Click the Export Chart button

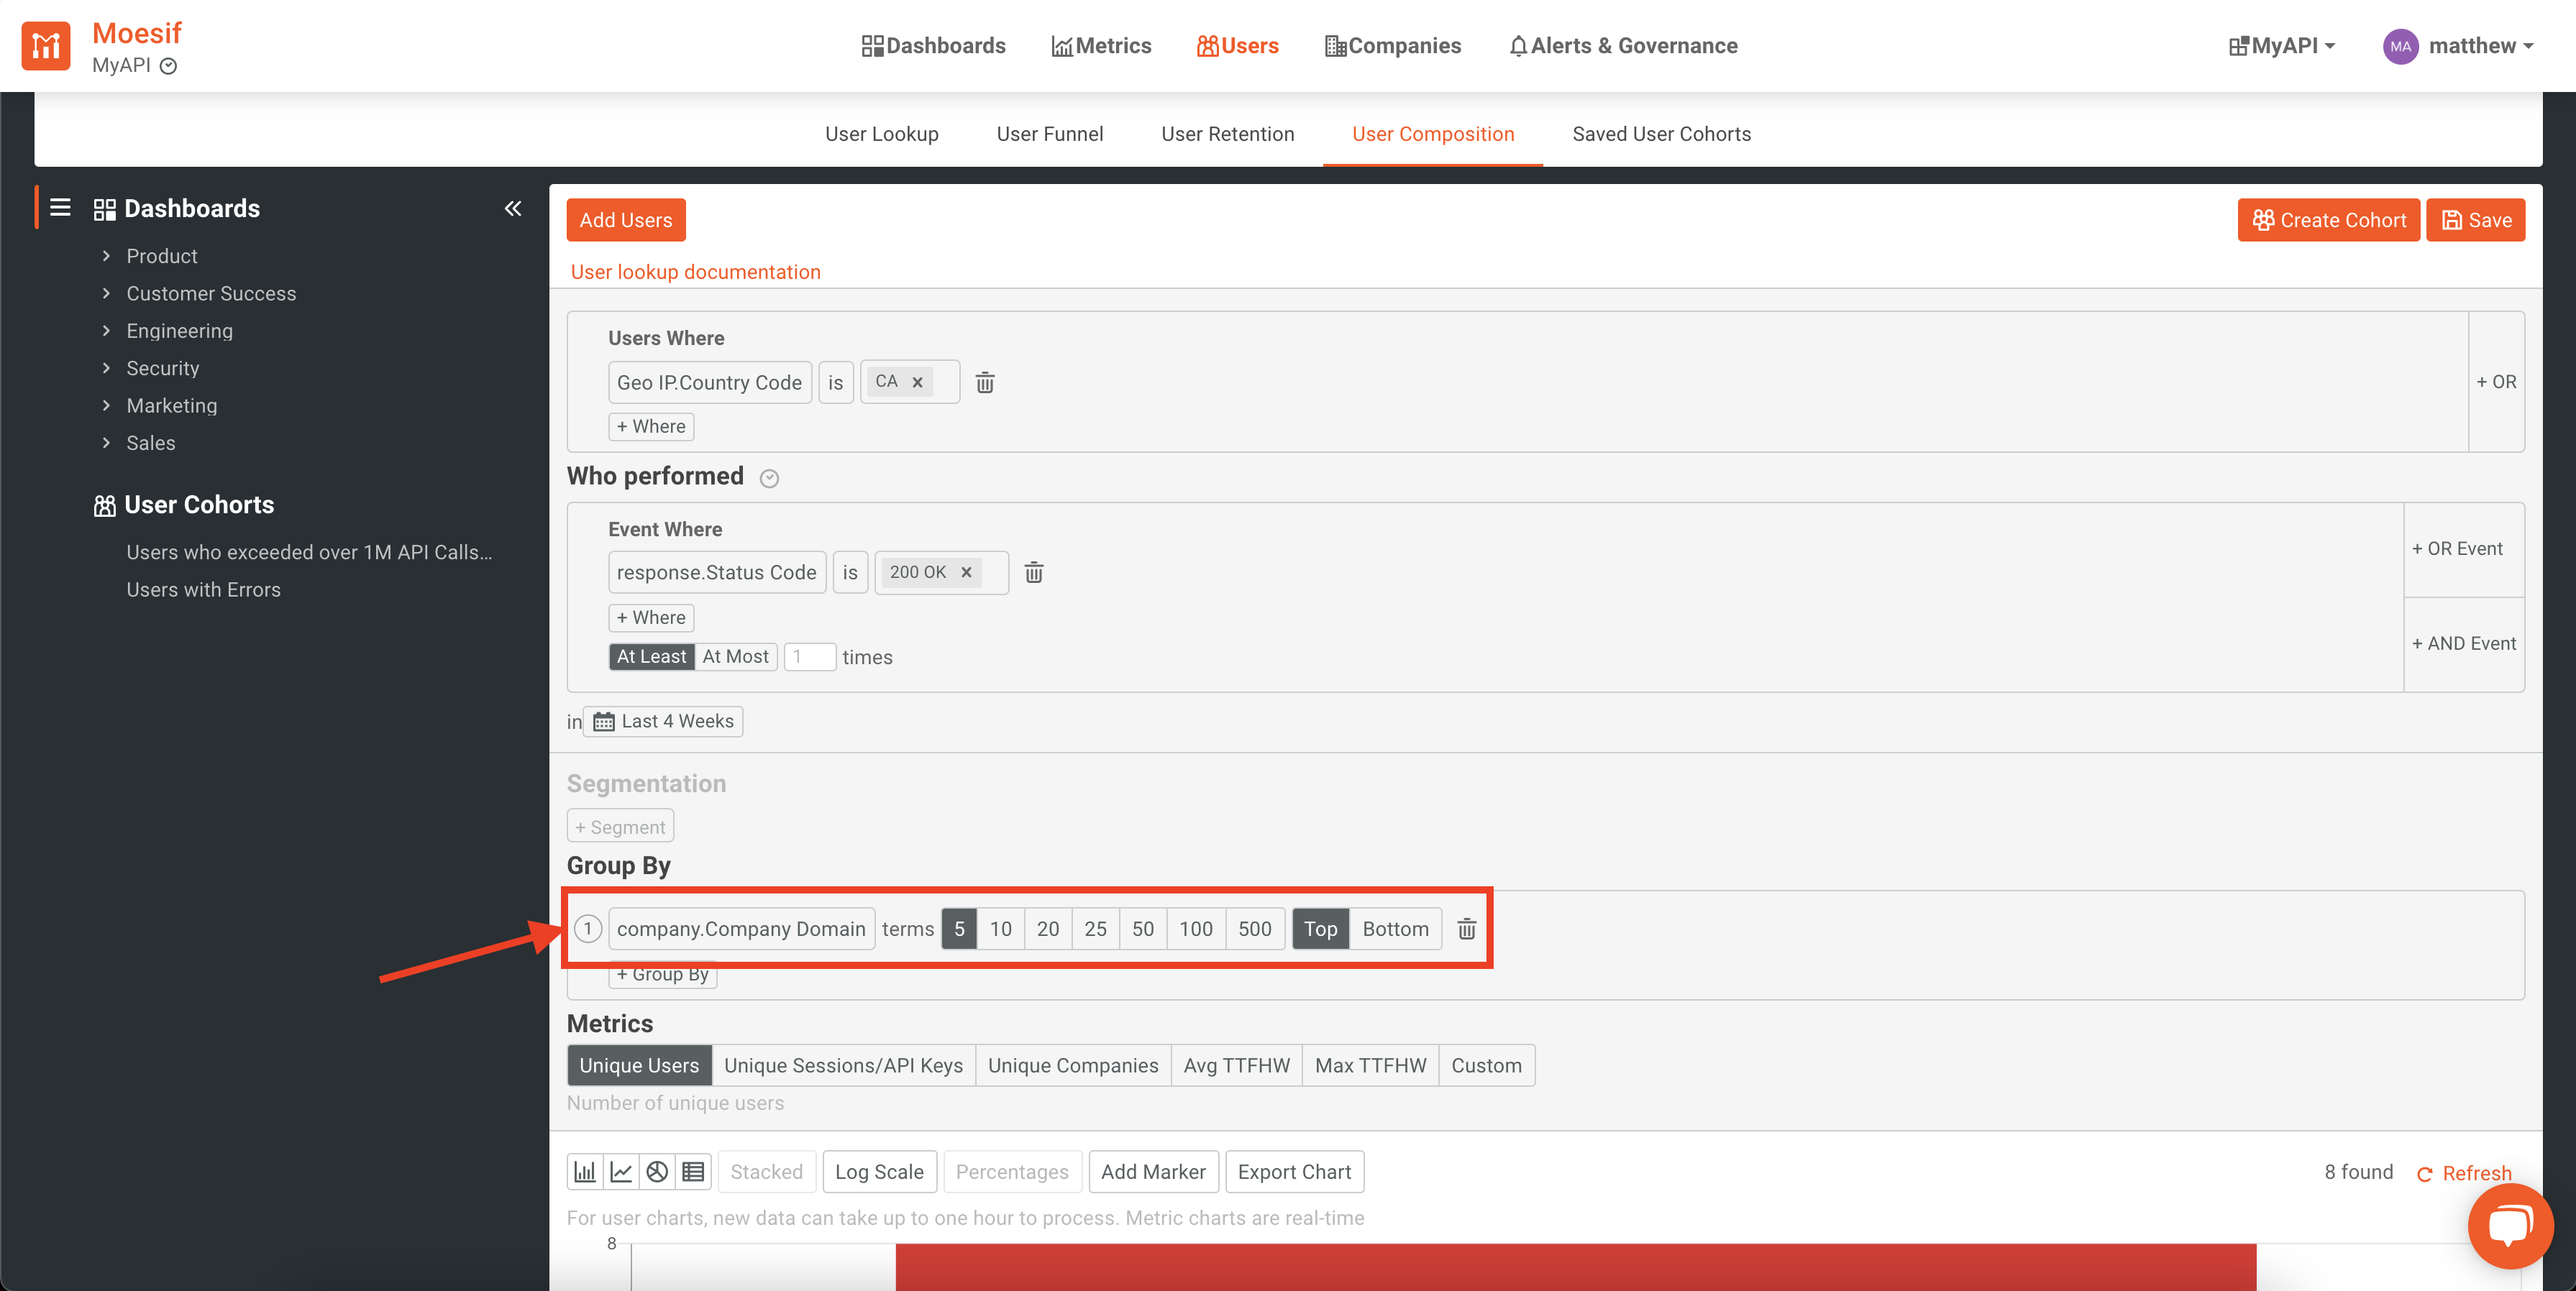[1294, 1171]
